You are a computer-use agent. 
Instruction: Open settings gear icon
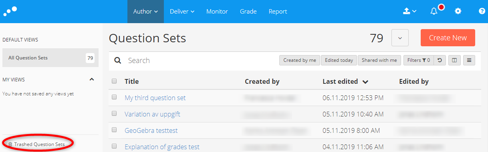coord(458,11)
